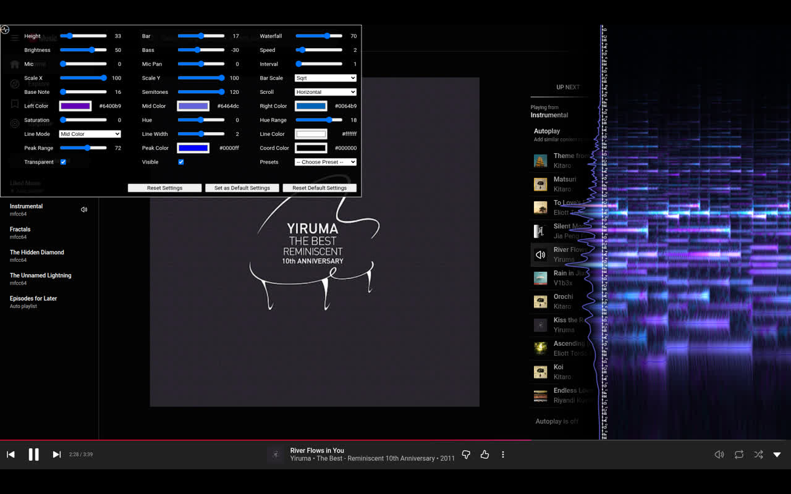
Task: Click the To Love's queue thumbnail
Action: click(541, 207)
